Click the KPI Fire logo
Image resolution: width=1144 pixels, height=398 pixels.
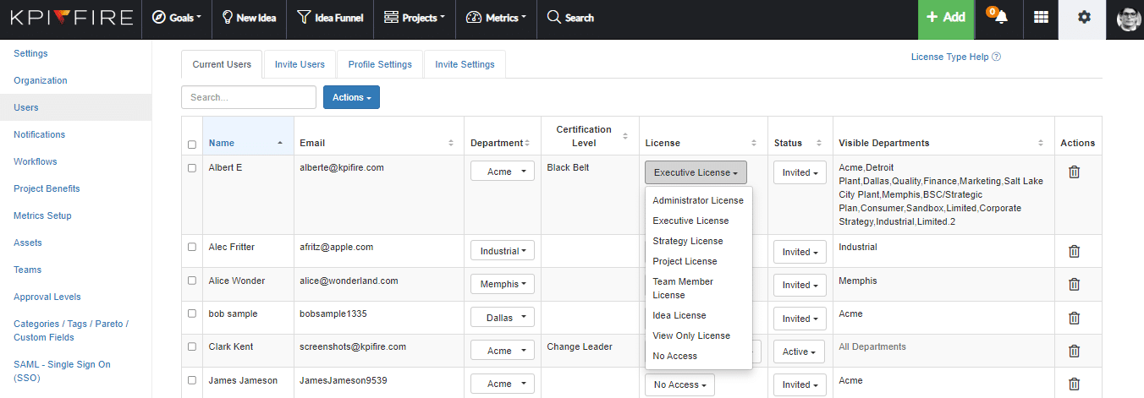71,18
